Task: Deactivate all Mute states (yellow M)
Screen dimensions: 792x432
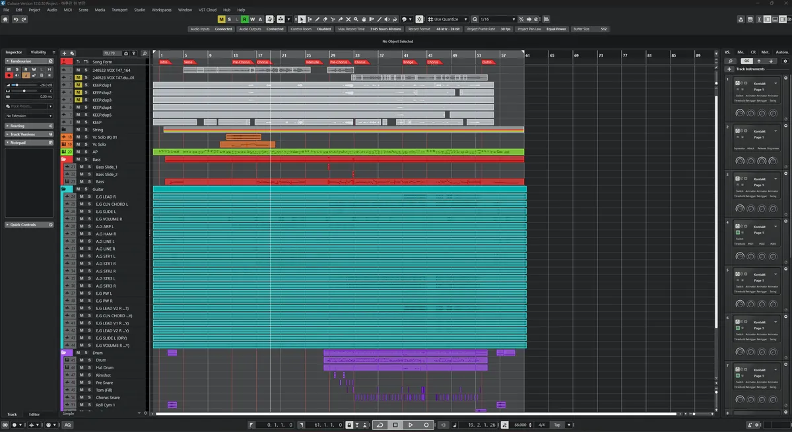Action: coord(221,19)
